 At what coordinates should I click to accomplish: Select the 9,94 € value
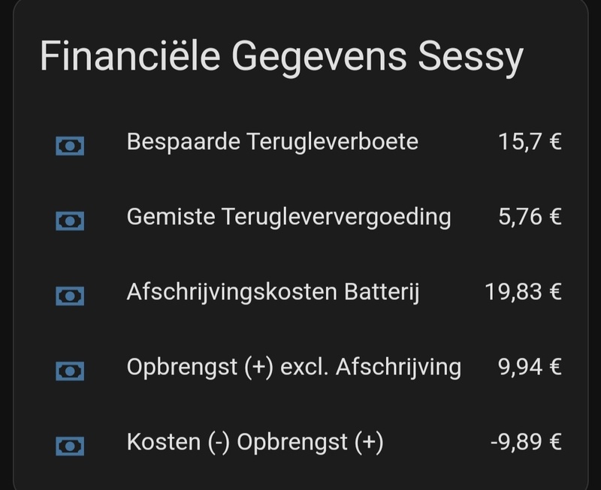(530, 367)
